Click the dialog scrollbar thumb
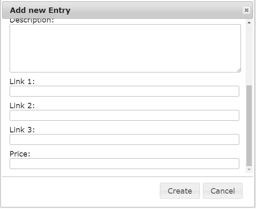This screenshot has height=209, width=256. 249,125
